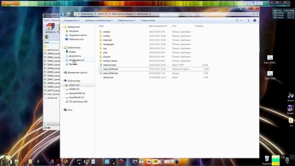Click adminmod in the address breadcrumb
The image size is (295, 166).
142,14
